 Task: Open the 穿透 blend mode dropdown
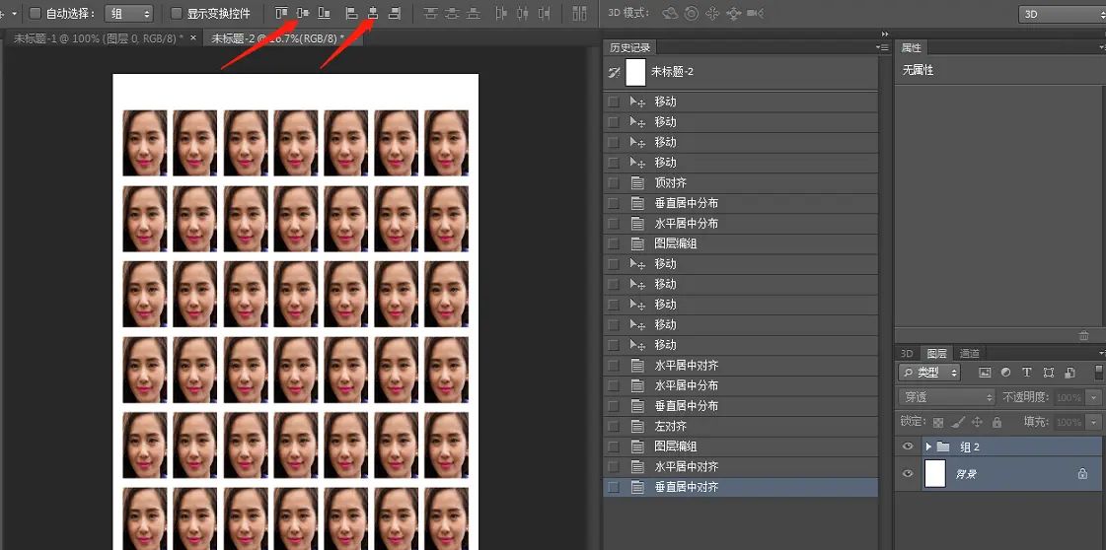(x=946, y=397)
